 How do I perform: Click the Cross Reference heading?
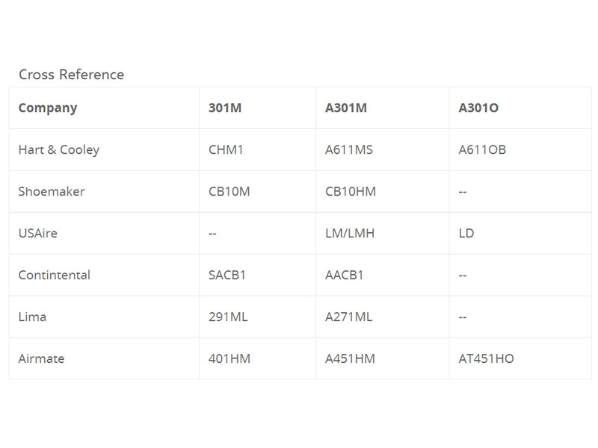pyautogui.click(x=72, y=75)
